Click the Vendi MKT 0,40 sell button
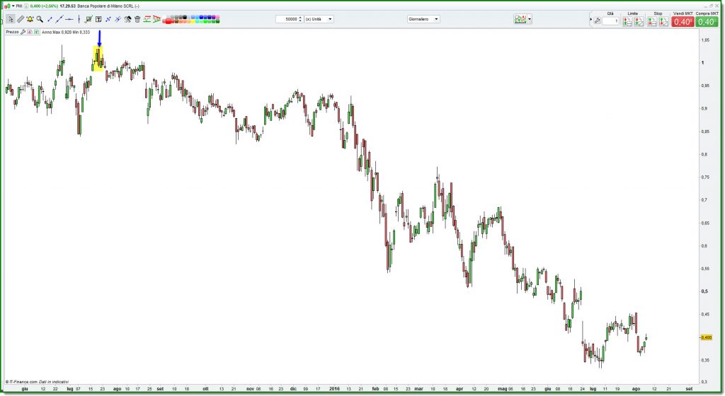The image size is (725, 396). click(683, 21)
